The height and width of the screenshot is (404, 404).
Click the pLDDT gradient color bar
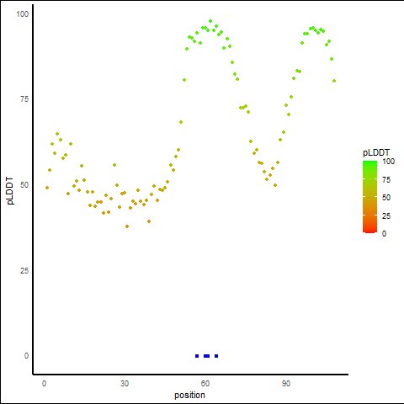tap(369, 197)
